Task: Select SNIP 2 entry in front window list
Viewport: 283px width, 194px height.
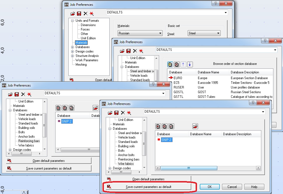Action: coord(166,140)
